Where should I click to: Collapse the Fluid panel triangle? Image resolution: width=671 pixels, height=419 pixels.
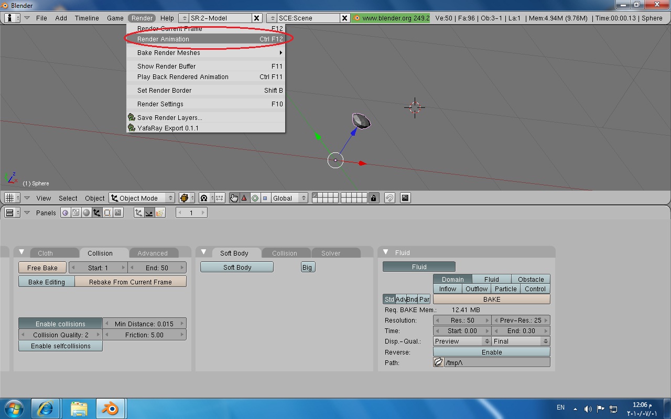[x=386, y=252]
